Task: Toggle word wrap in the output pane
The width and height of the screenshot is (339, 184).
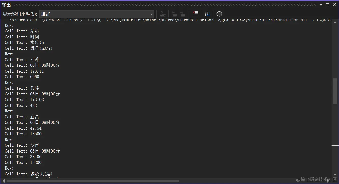Action: click(207, 14)
